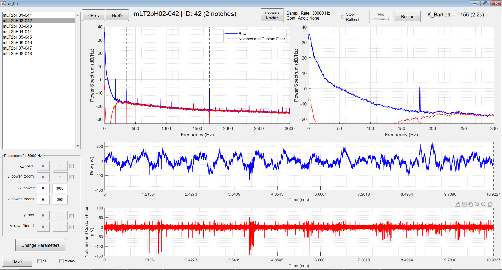
Task: Open the axes export icon above the filtered plot
Action: [x=457, y=204]
